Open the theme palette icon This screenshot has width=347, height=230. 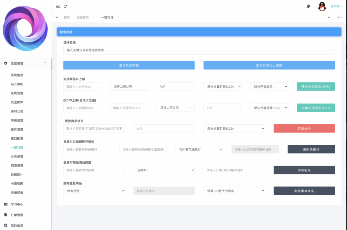point(308,6)
